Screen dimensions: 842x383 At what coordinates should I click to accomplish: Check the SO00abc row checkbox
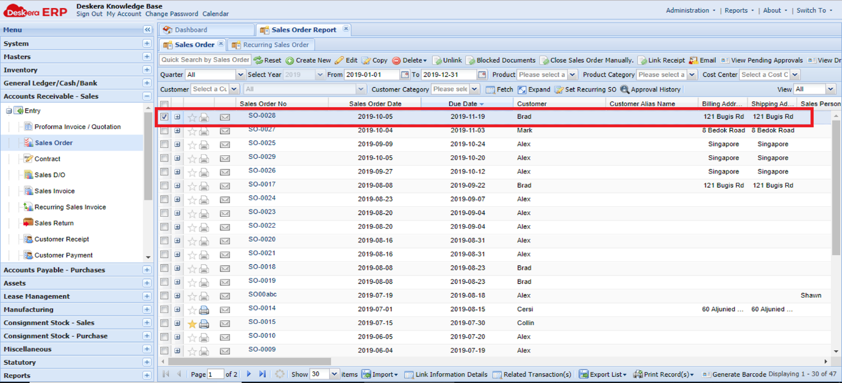click(165, 296)
